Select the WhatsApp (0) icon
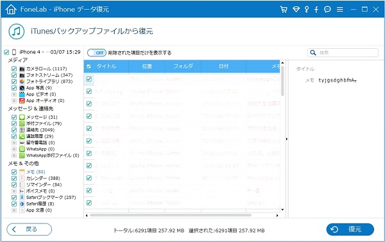385x242 pixels. pyautogui.click(x=22, y=149)
